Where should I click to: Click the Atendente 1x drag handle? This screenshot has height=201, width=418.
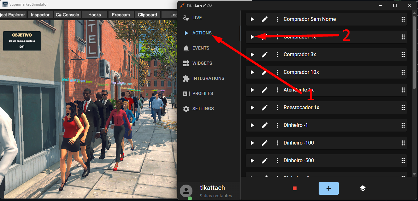[x=403, y=90]
